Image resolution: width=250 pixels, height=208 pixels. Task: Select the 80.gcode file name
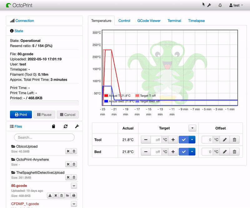19,186
